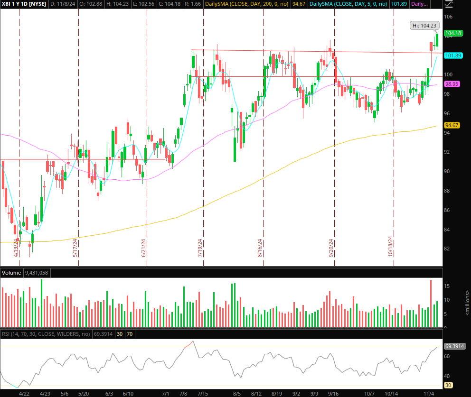Click the 106 label on price axis
The width and height of the screenshot is (471, 397).
pos(448,17)
